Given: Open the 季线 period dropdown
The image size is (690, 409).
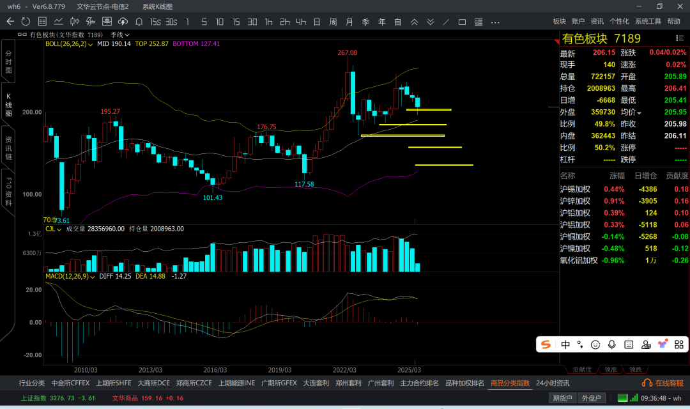Looking at the screenshot, I should coord(119,35).
